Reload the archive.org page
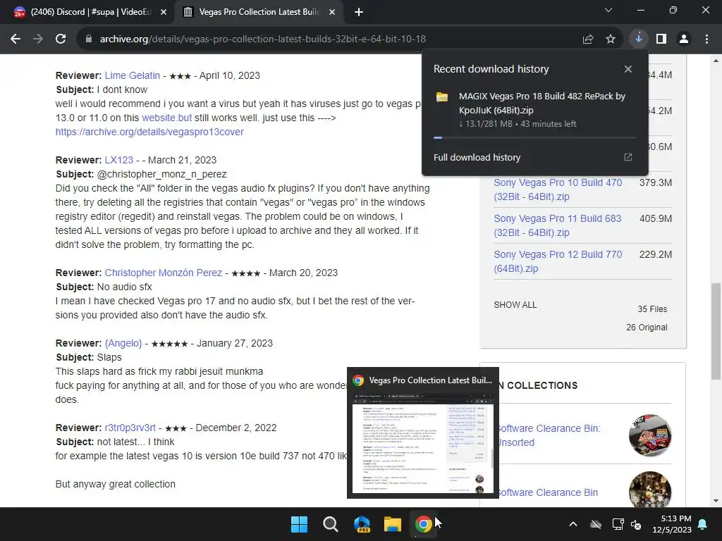Viewport: 722px width, 541px height. tap(61, 39)
